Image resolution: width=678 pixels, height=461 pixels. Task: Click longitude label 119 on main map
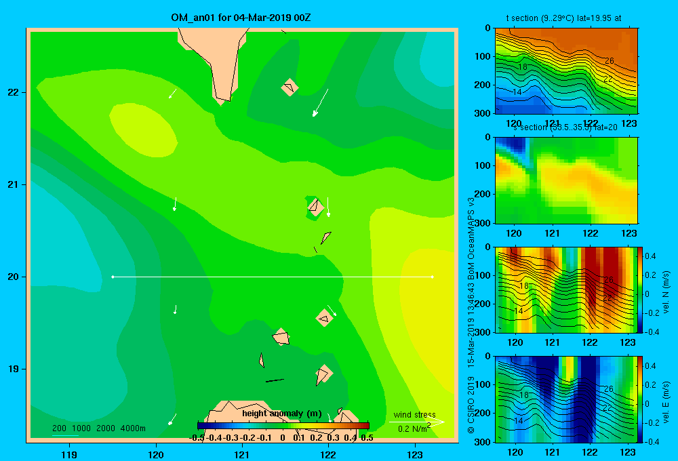point(69,454)
